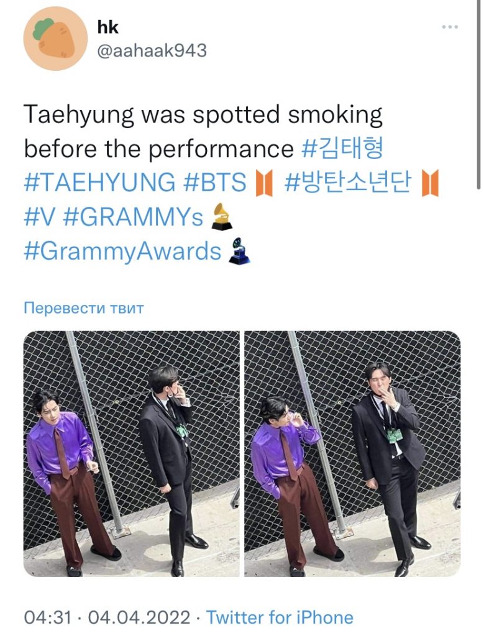Open the carrot profile avatar

click(x=55, y=39)
